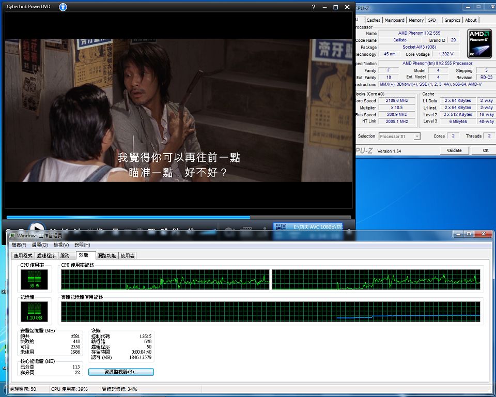
Task: Click the 認可 (MB) value 1846 / 3579
Action: click(x=141, y=357)
